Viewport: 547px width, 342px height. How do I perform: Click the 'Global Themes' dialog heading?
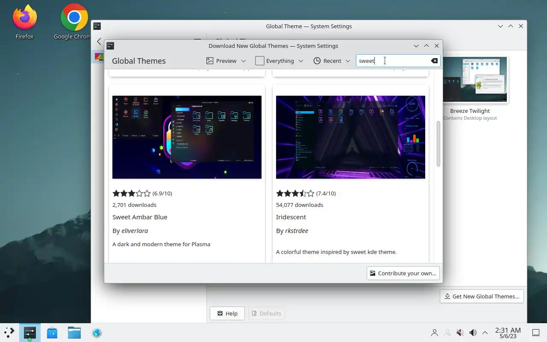pos(139,61)
